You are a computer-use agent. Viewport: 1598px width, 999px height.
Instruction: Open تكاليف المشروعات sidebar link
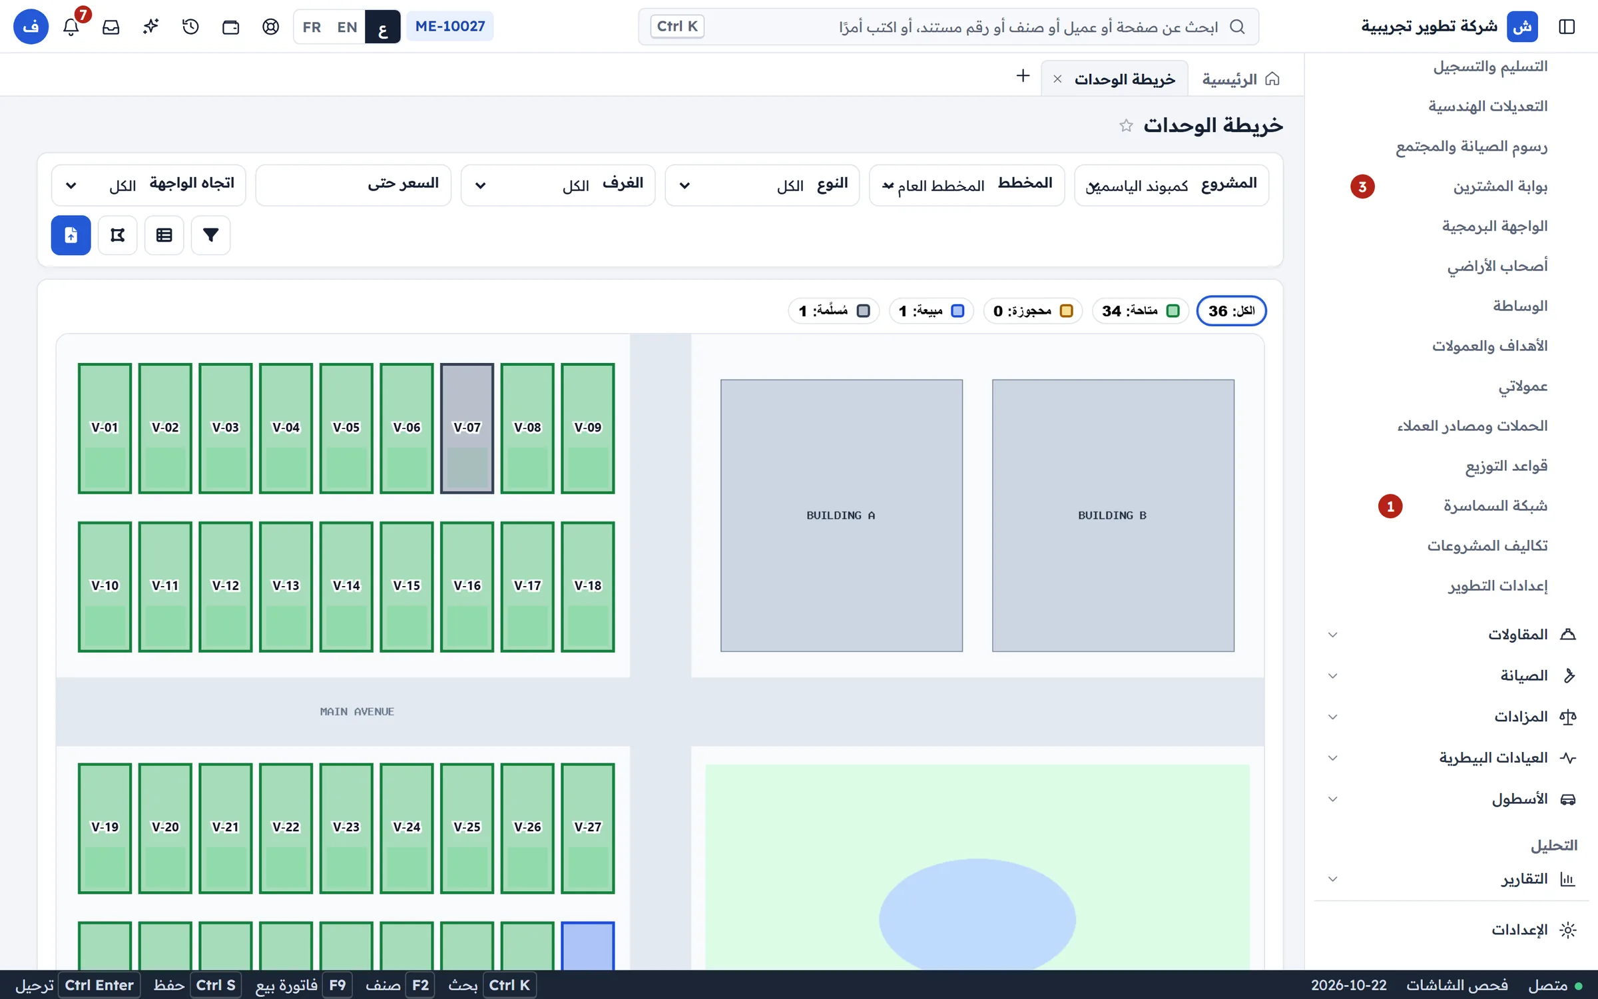click(1487, 546)
